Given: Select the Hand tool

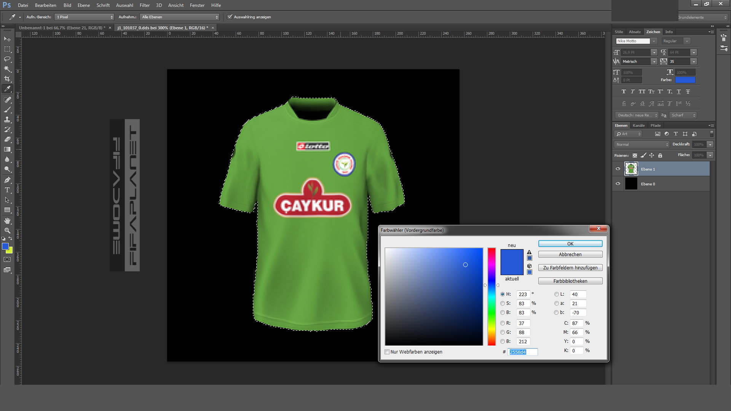Looking at the screenshot, I should (x=7, y=221).
